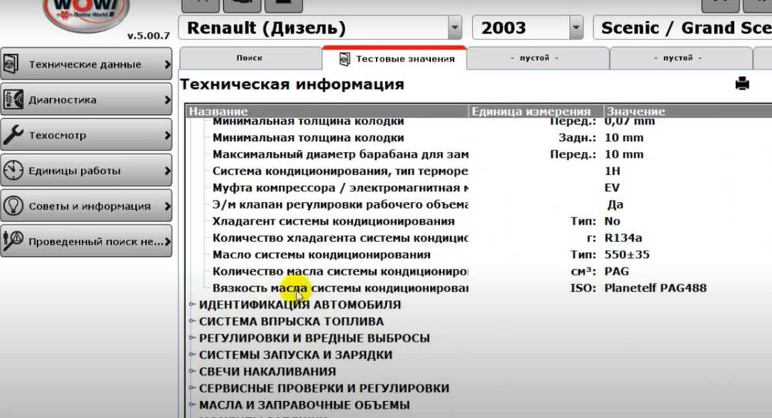The width and height of the screenshot is (772, 418).
Task: Click the document icon on Тестовые значения tab
Action: click(x=344, y=59)
